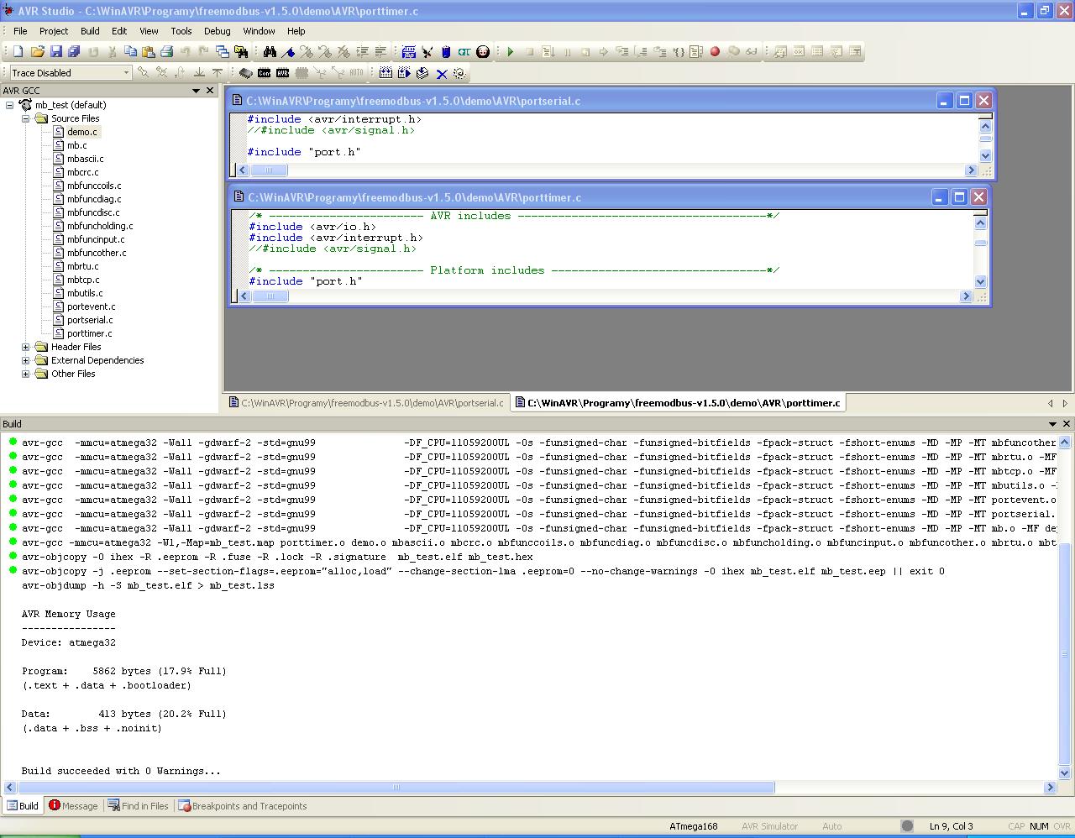Collapse the Source Files folder
Viewport: 1075px width, 838px height.
pos(25,118)
